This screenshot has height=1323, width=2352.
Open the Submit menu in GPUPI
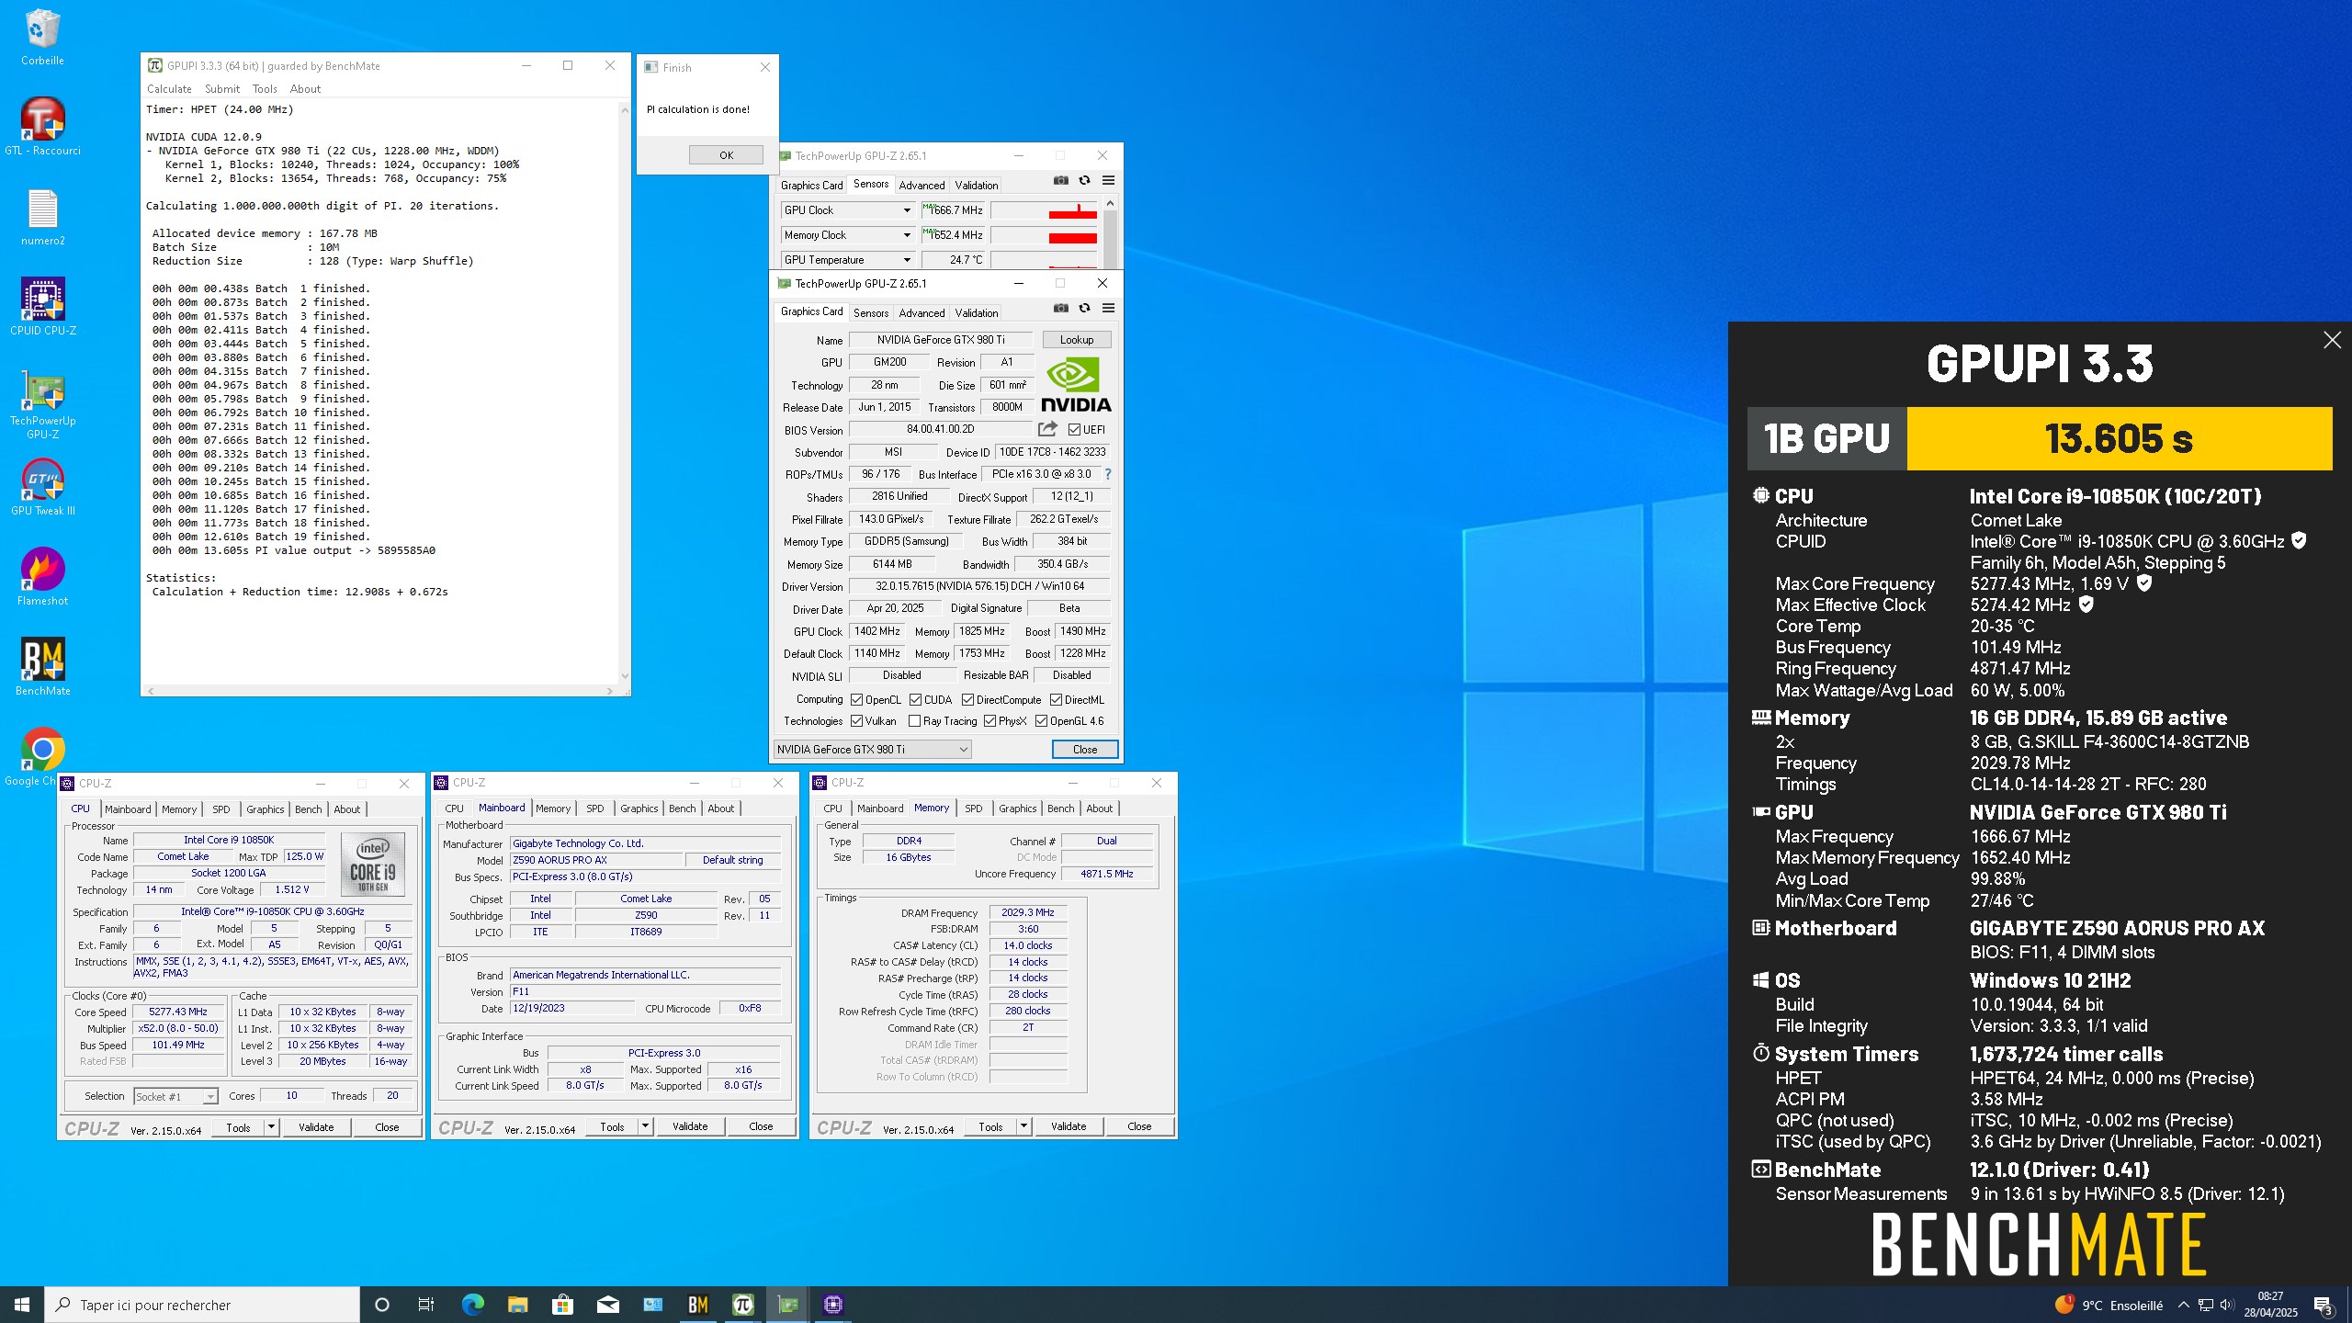tap(222, 89)
